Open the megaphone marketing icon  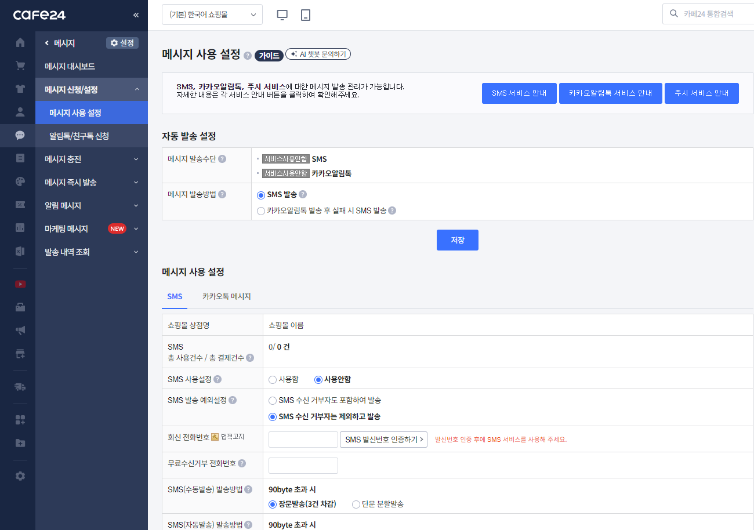20,331
